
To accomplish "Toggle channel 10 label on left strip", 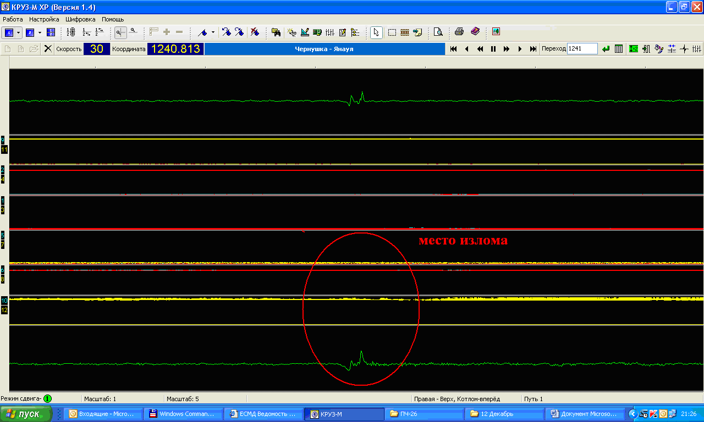I will [4, 301].
